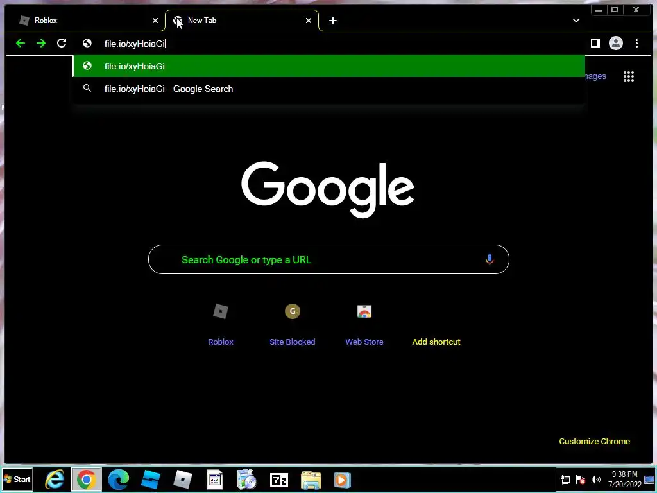Go back with the green back arrow
Viewport: 657px width, 493px height.
[21, 43]
